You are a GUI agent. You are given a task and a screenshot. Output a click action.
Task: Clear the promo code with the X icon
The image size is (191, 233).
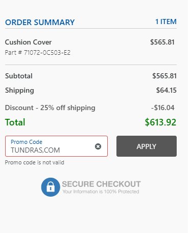[98, 146]
